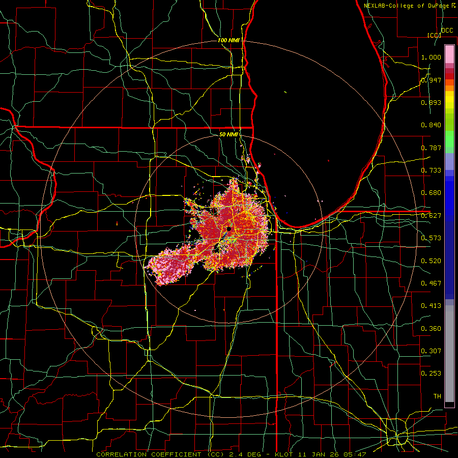
Task: Click the 0.253 scale value
Action: 431,374
